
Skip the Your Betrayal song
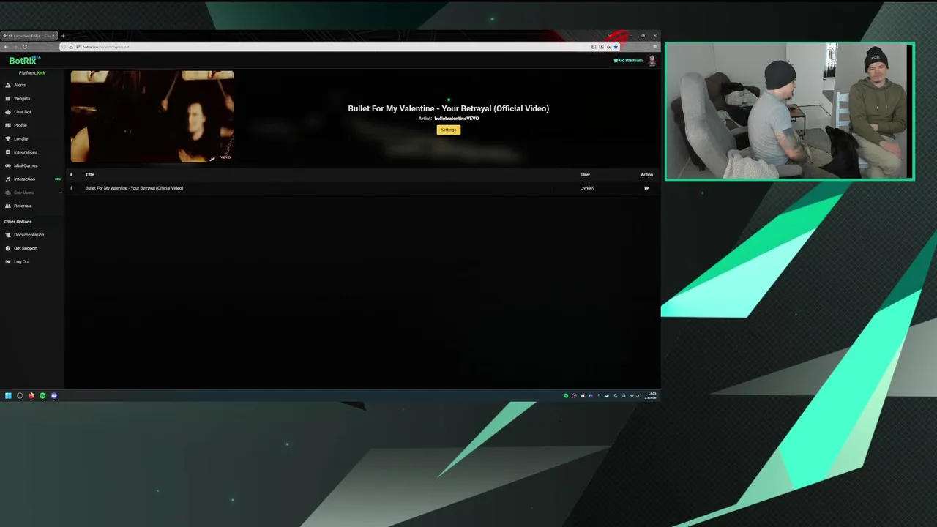(x=646, y=188)
